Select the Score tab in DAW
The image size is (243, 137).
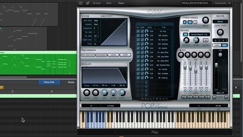coord(71,82)
